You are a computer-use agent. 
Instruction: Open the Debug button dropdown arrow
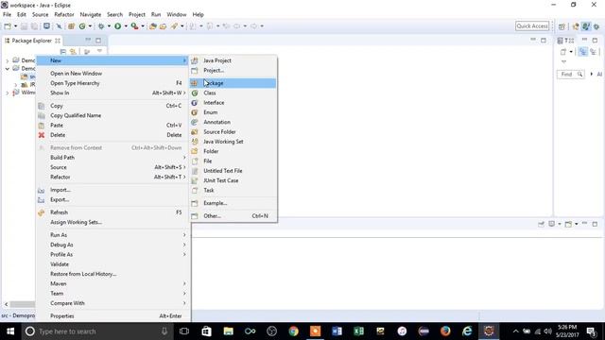point(109,26)
